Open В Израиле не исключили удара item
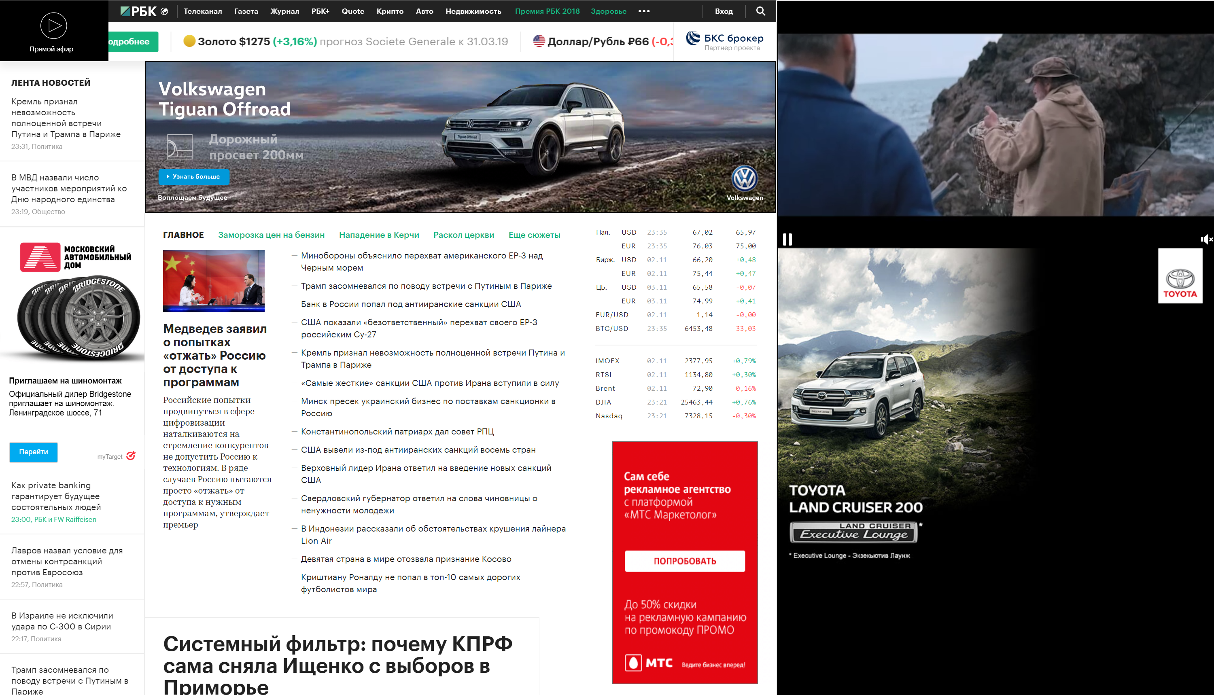Screen dimensions: 1214x695 pyautogui.click(x=62, y=621)
